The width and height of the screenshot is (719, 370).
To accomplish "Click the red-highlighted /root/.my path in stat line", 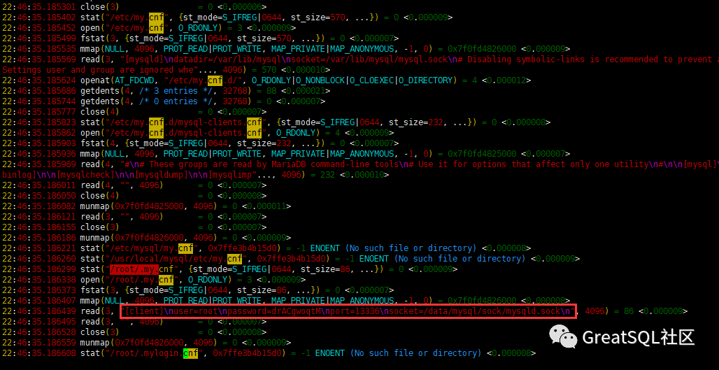I will click(132, 269).
